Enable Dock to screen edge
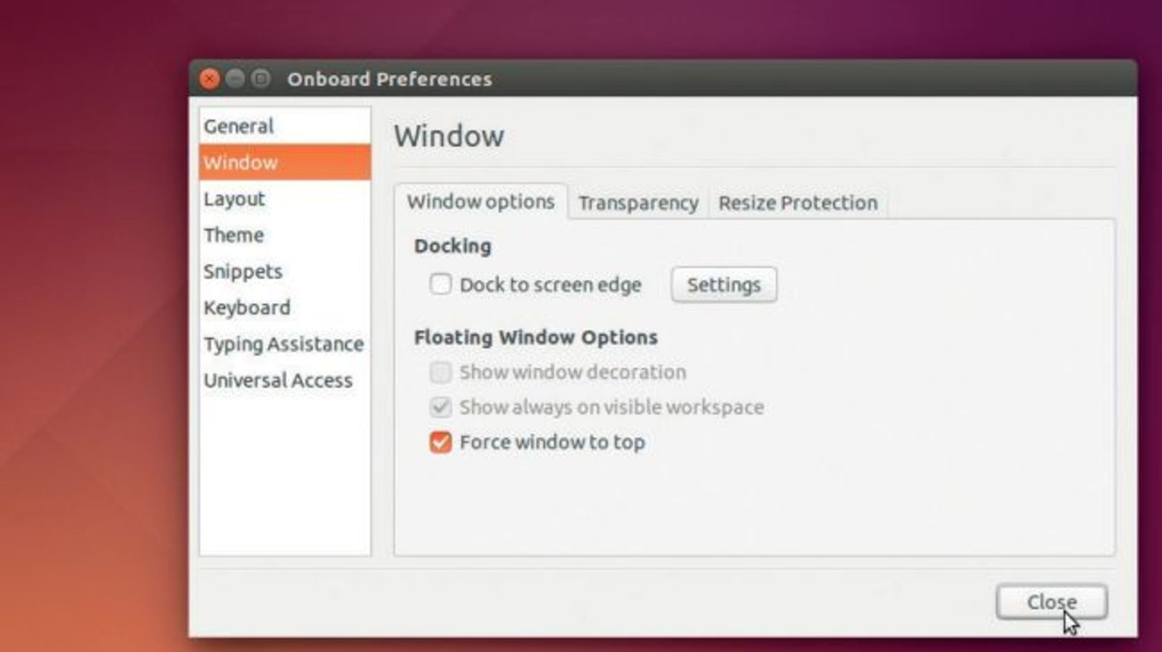 pyautogui.click(x=441, y=284)
